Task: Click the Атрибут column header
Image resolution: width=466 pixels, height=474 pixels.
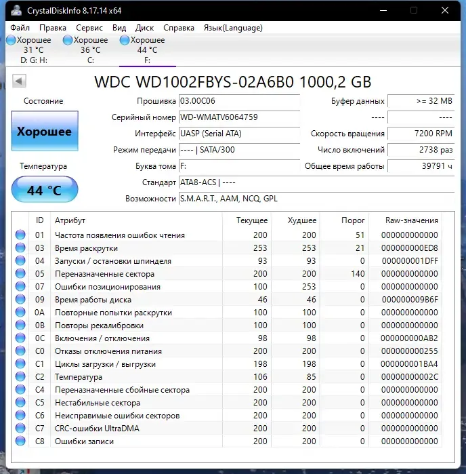Action: coord(136,220)
